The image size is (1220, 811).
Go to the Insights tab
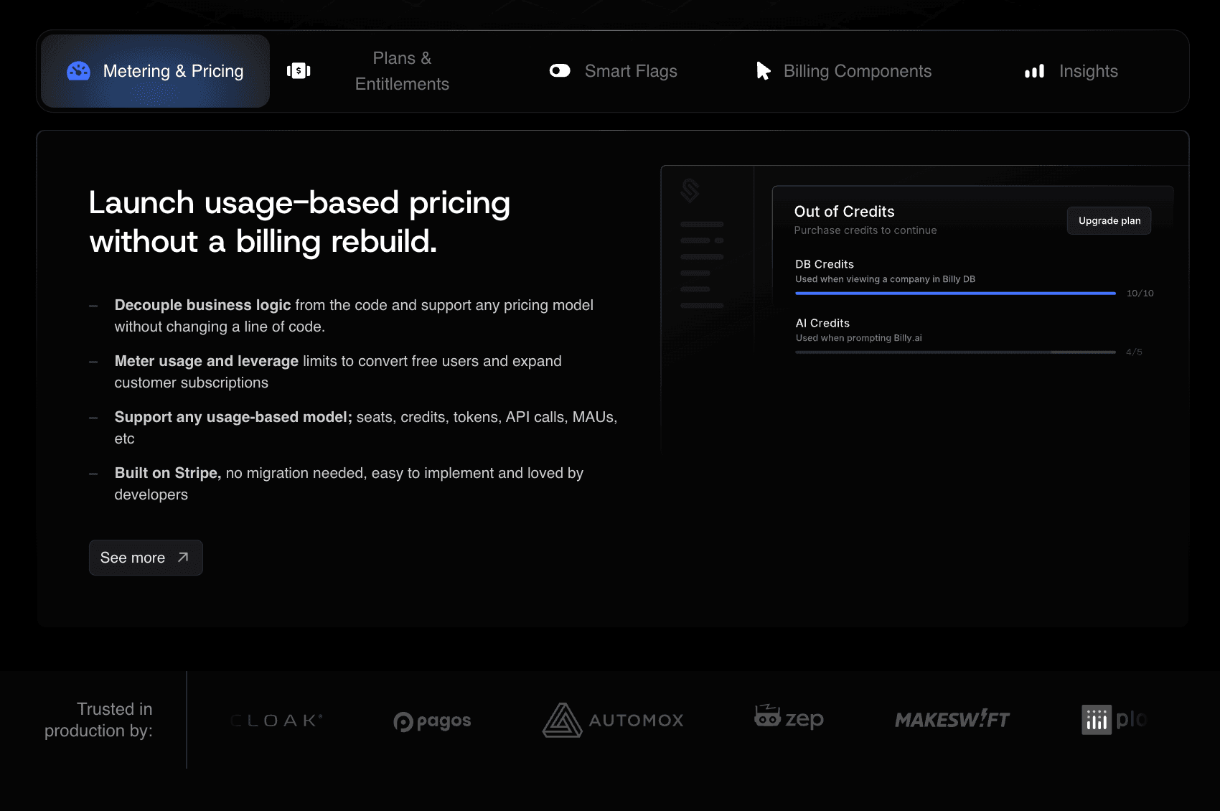tap(1088, 71)
